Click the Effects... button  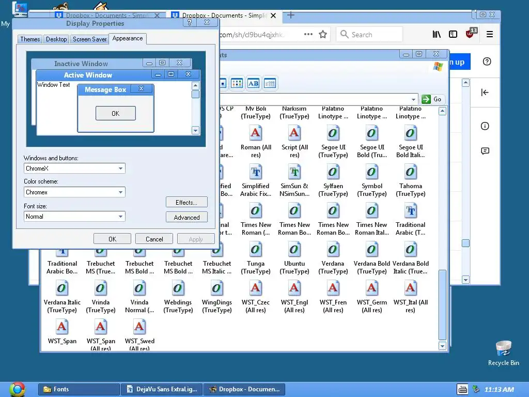[x=186, y=203]
